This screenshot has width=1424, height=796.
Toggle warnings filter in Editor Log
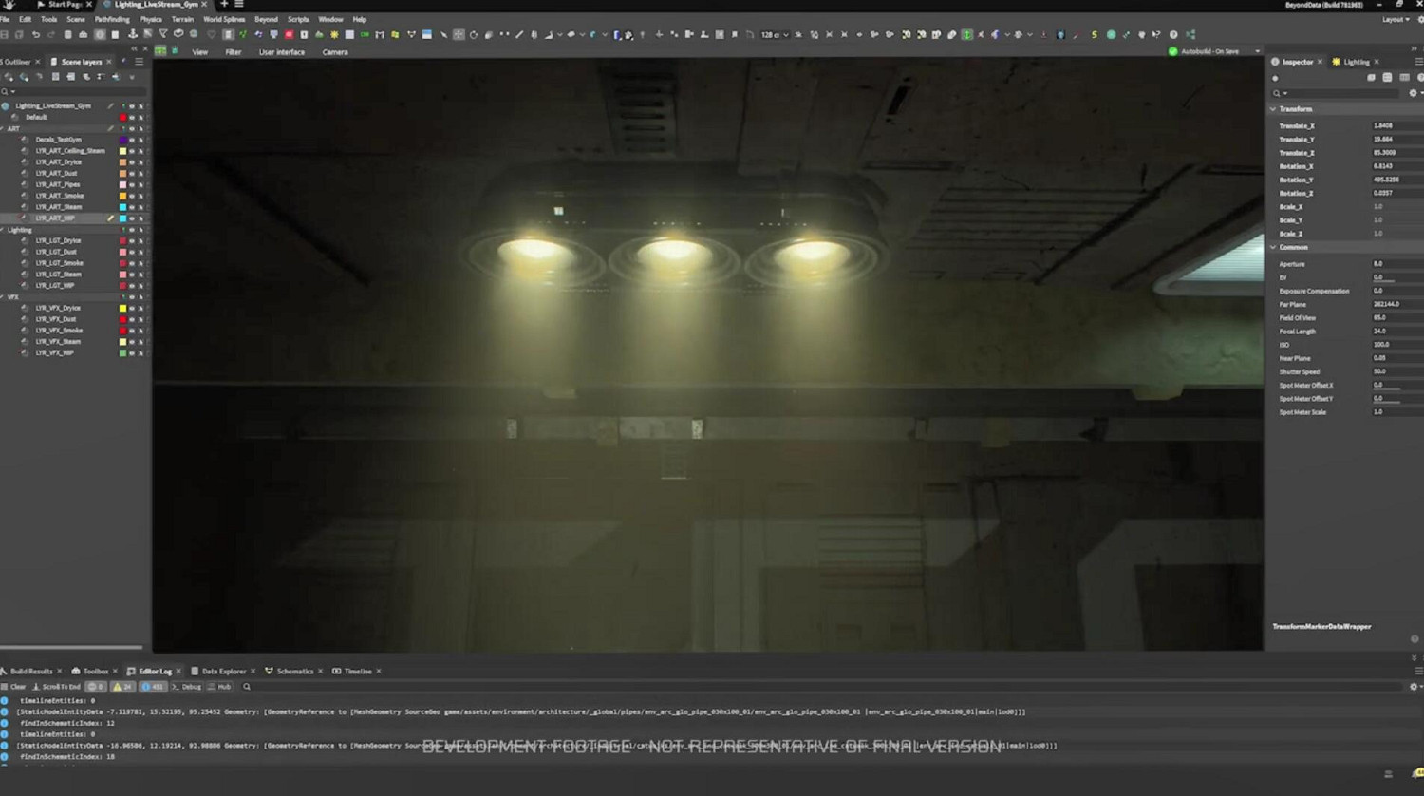(122, 687)
